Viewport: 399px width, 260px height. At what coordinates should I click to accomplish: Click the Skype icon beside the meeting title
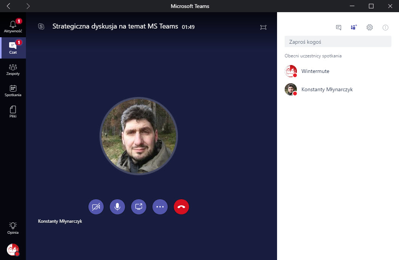point(41,26)
